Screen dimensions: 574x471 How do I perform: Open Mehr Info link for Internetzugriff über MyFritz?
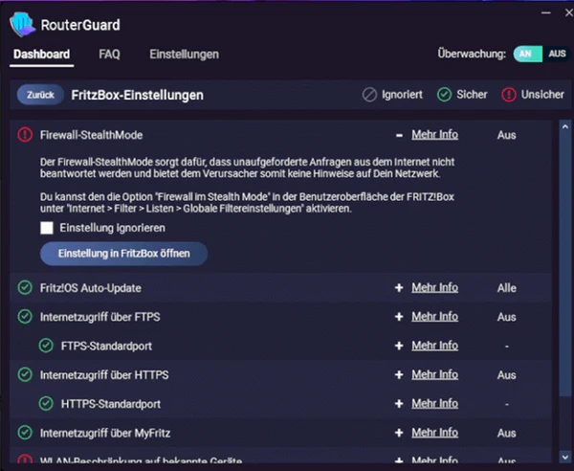pyautogui.click(x=434, y=433)
